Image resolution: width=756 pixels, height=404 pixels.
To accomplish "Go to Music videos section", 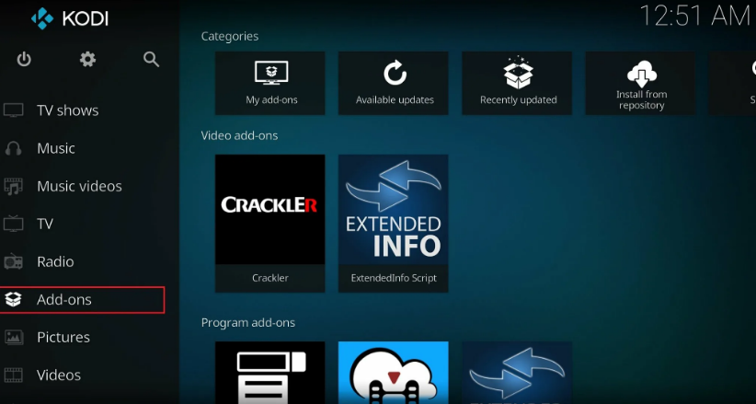I will tap(79, 186).
